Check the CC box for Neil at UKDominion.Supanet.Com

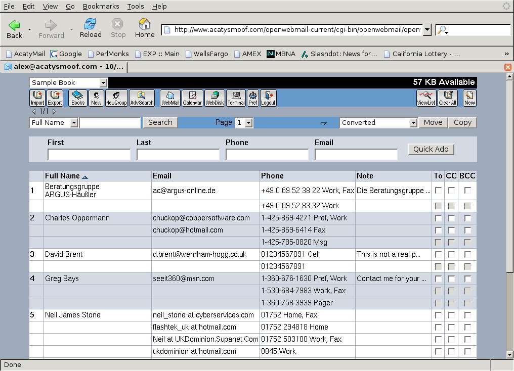click(x=451, y=339)
